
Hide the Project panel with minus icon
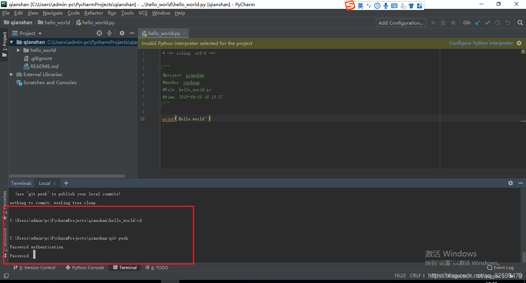click(x=132, y=33)
